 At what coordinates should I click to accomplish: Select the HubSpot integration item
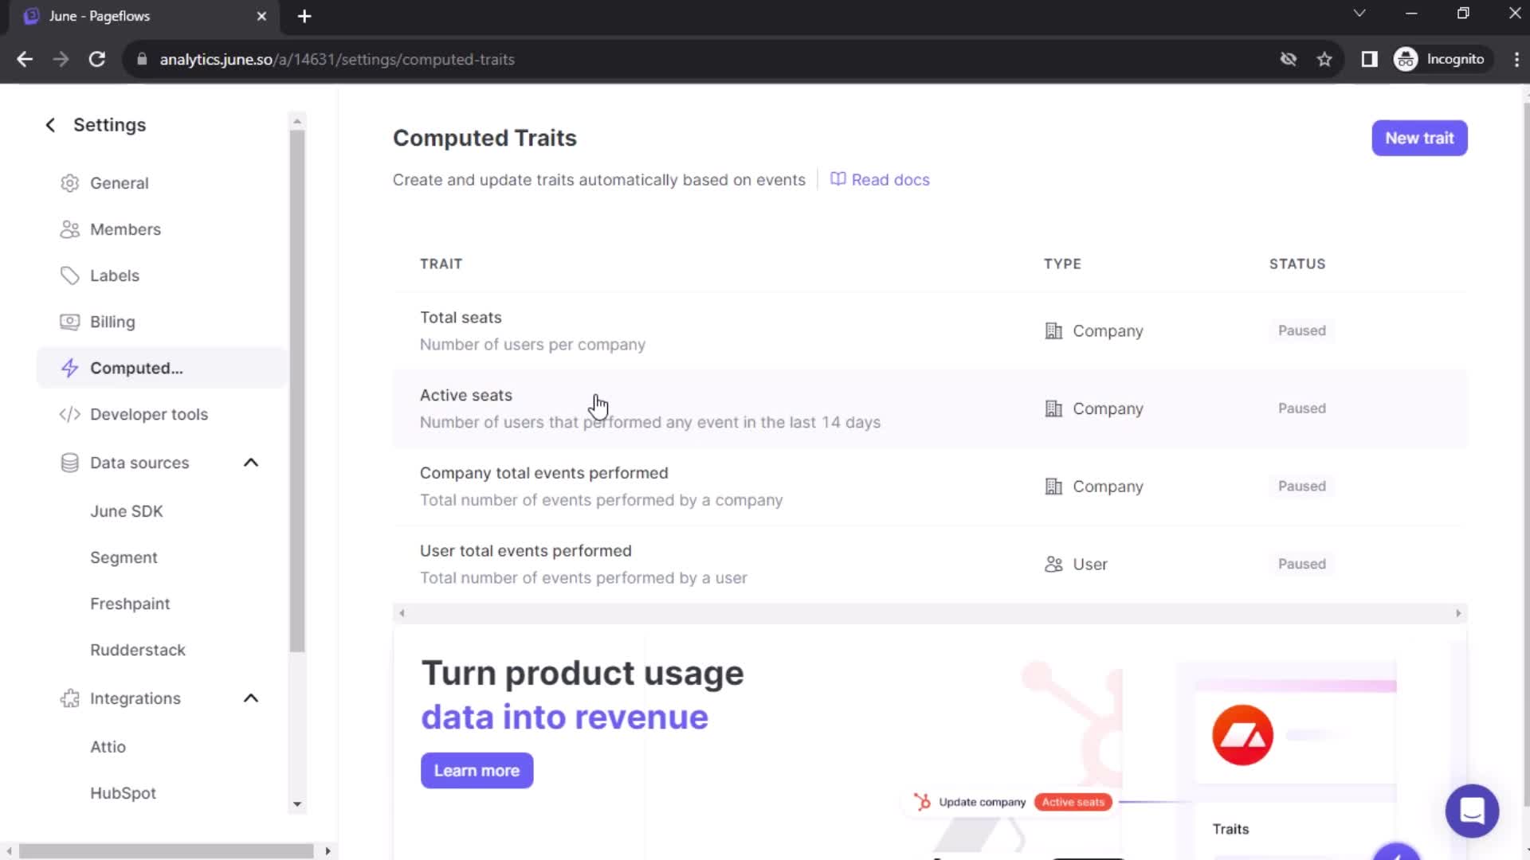pos(123,793)
